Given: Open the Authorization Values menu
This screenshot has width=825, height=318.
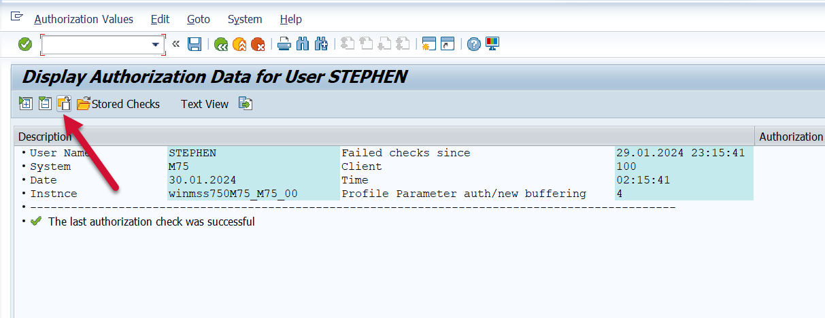Looking at the screenshot, I should (x=84, y=19).
